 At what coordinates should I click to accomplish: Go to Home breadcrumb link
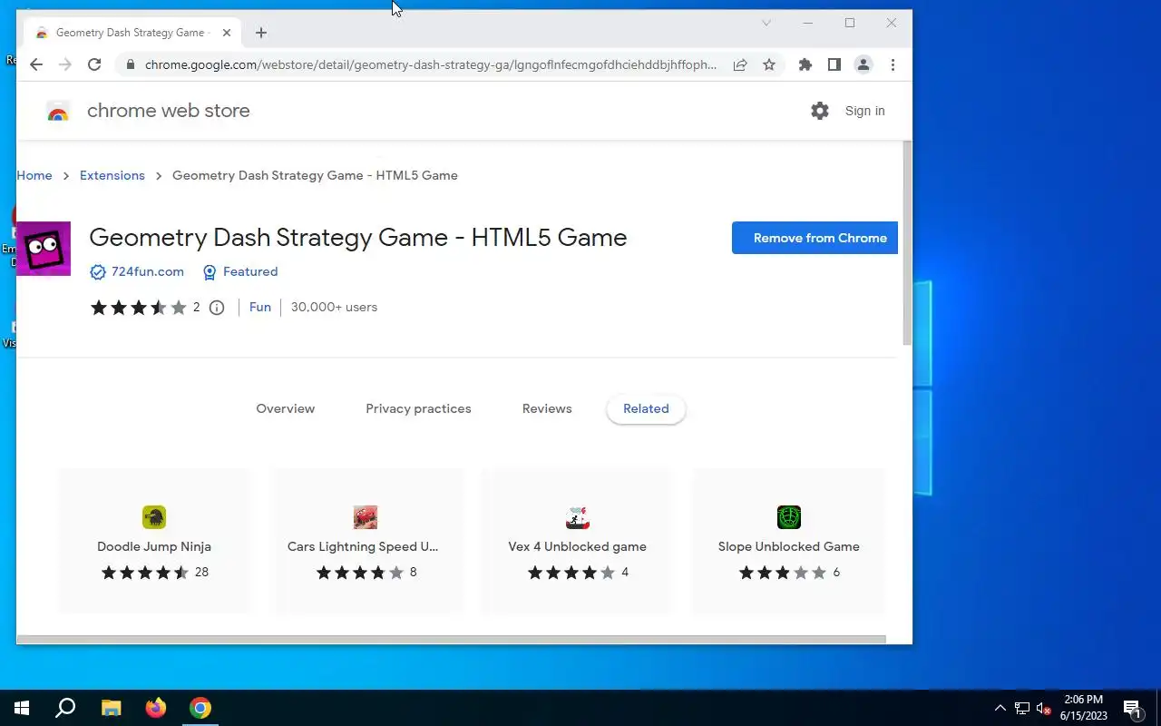(34, 176)
